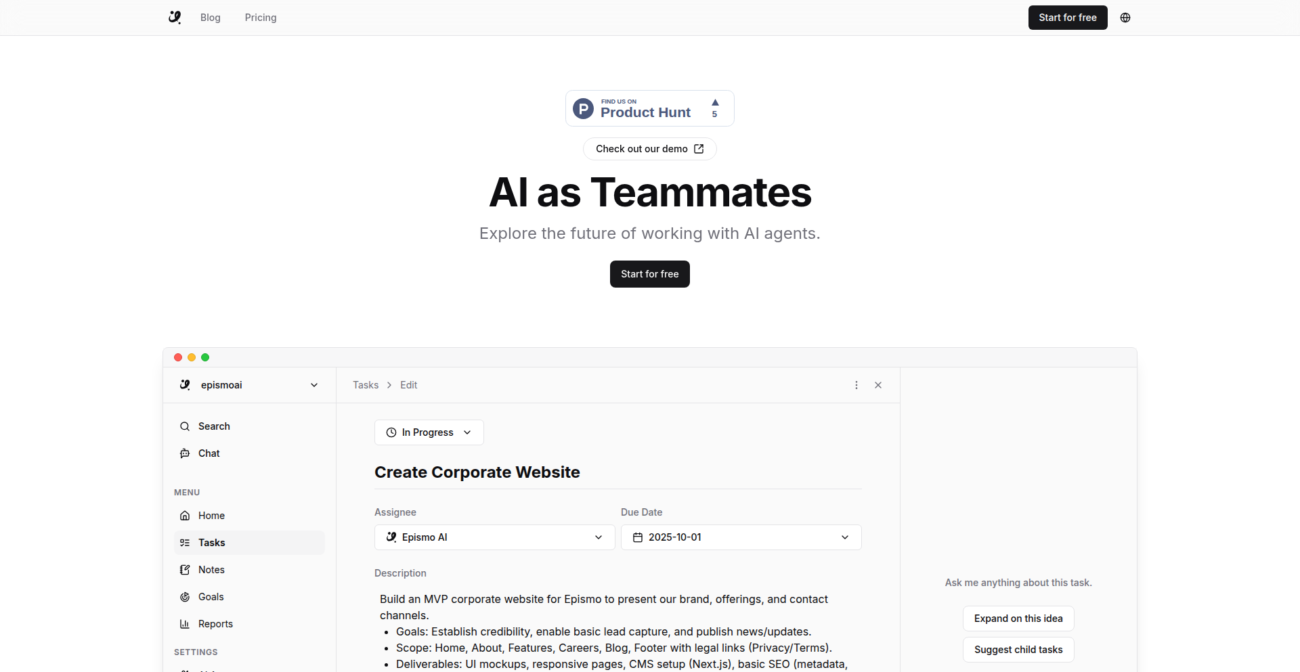Click into the Description text area

pyautogui.click(x=618, y=631)
